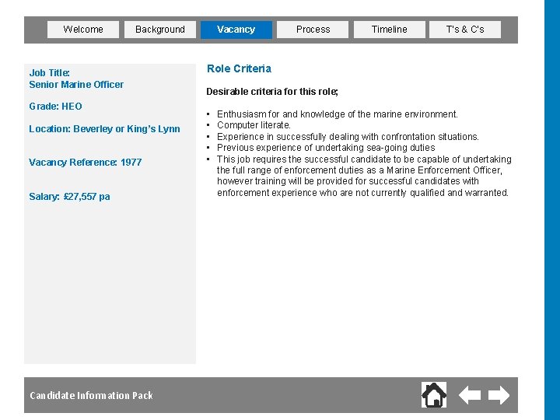Click the 'Job Title:' label
The image size is (560, 420).
(x=49, y=73)
